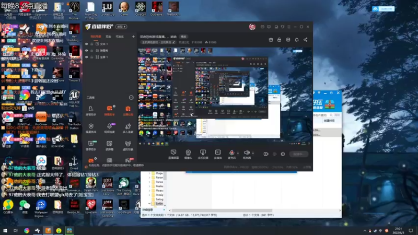
Task: Open the 榜单助手 tool in the streaming toolbox
Action: tap(91, 146)
